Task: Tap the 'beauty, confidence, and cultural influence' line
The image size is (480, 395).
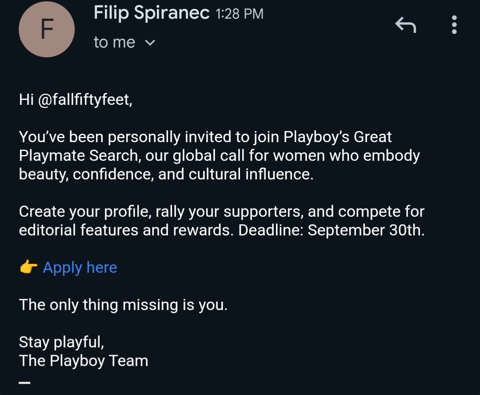Action: point(166,175)
